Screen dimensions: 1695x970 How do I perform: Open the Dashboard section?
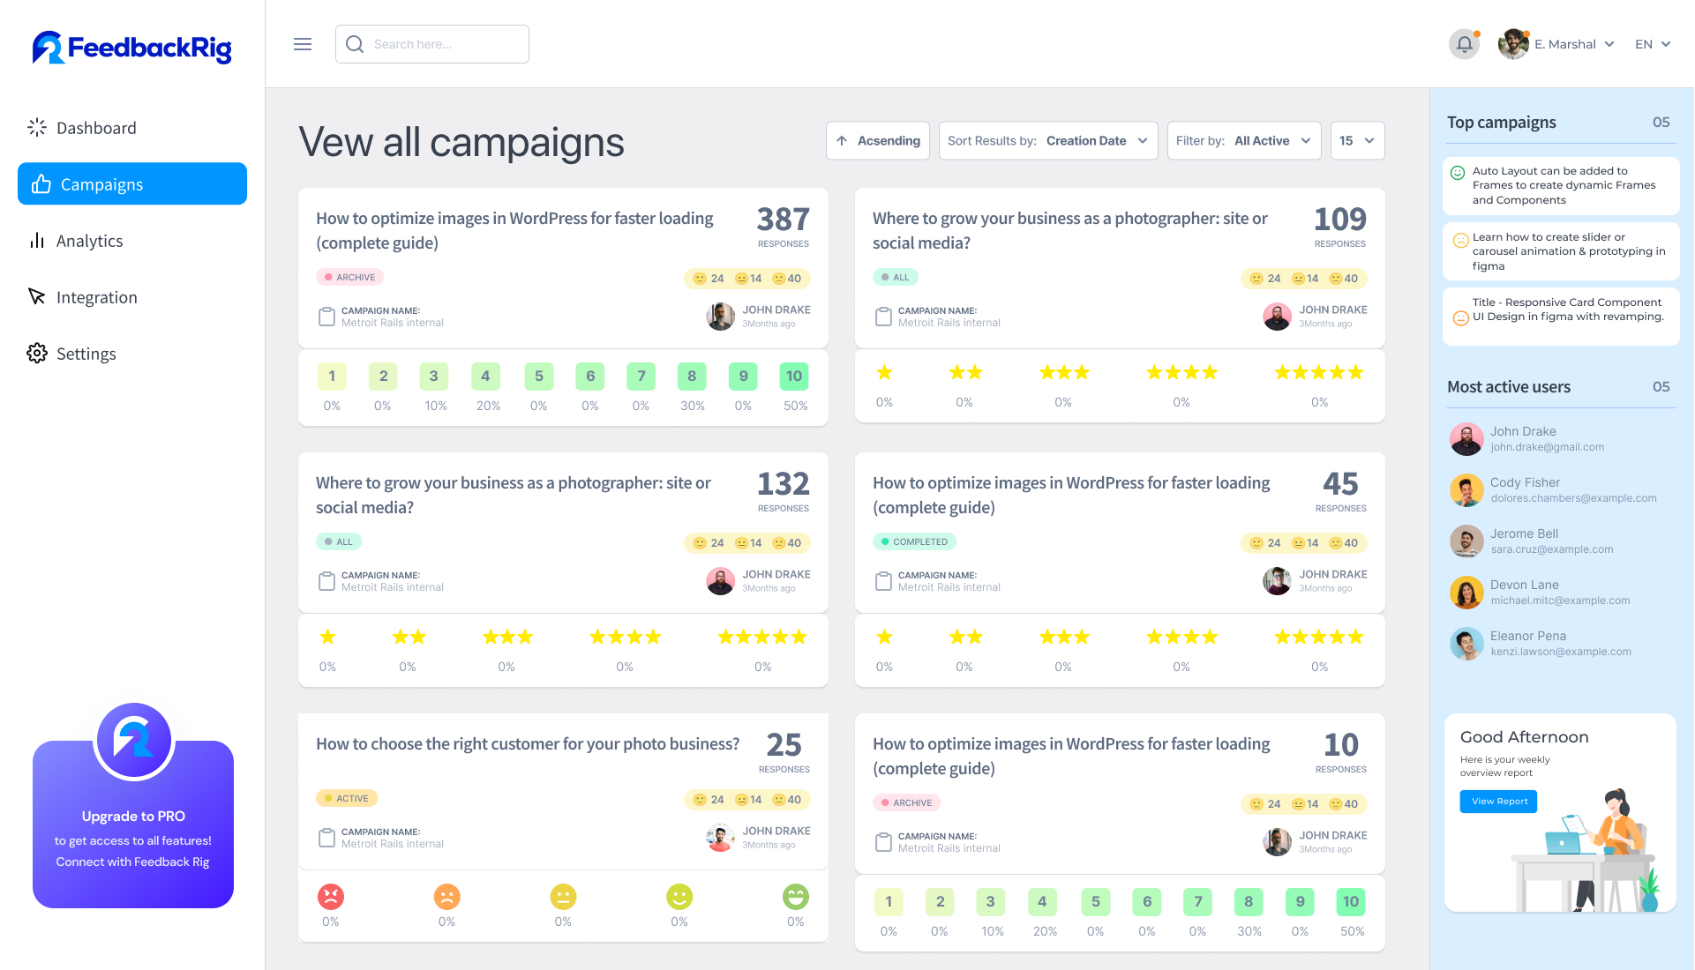[95, 127]
